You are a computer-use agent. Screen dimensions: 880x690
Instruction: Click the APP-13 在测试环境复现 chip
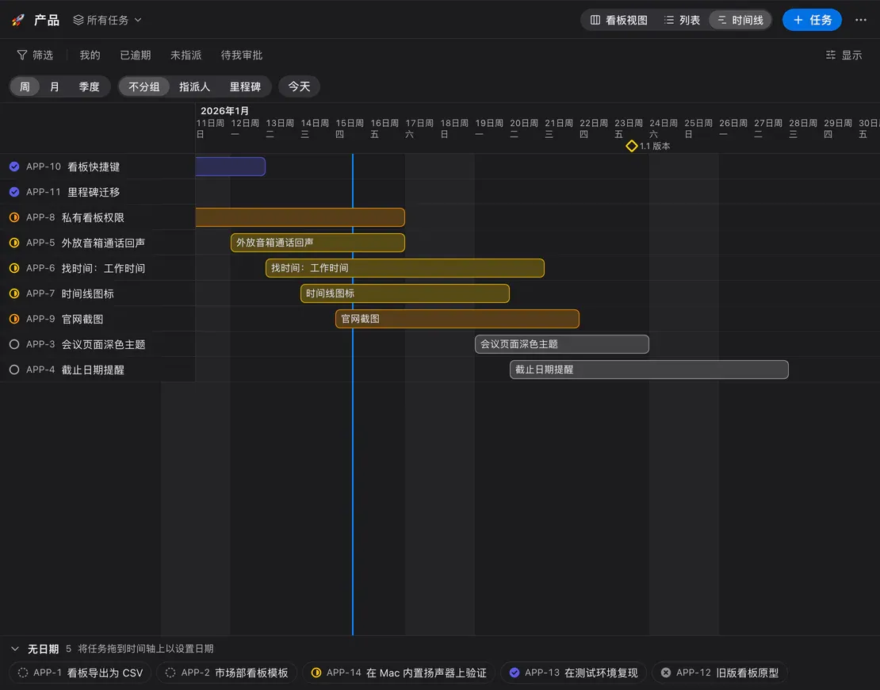coord(573,673)
